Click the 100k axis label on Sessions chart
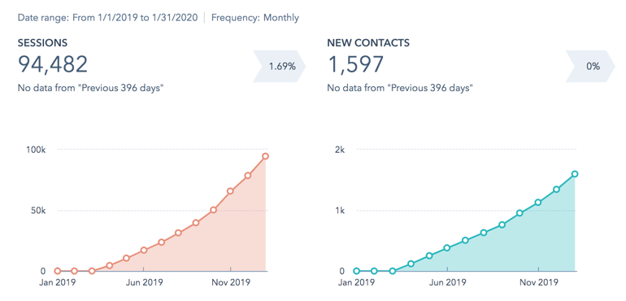The height and width of the screenshot is (301, 626). point(36,150)
